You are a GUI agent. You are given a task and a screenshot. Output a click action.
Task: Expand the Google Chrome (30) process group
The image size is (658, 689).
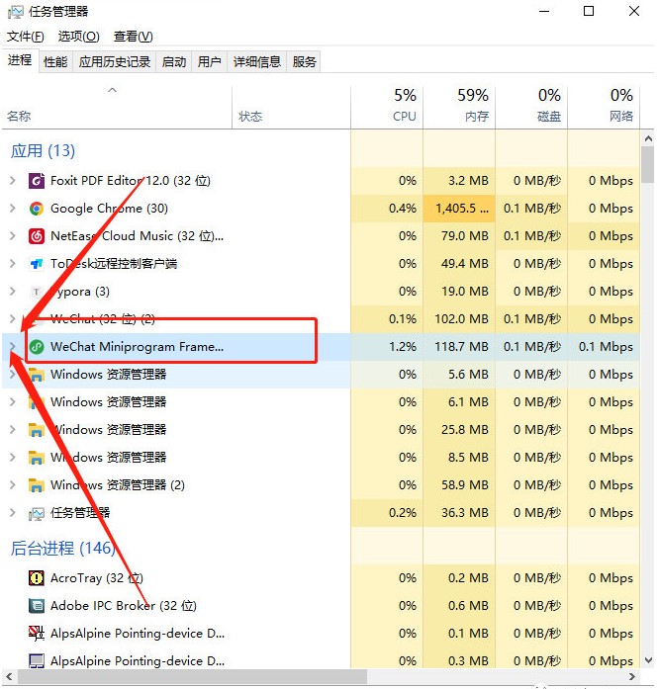pyautogui.click(x=13, y=209)
